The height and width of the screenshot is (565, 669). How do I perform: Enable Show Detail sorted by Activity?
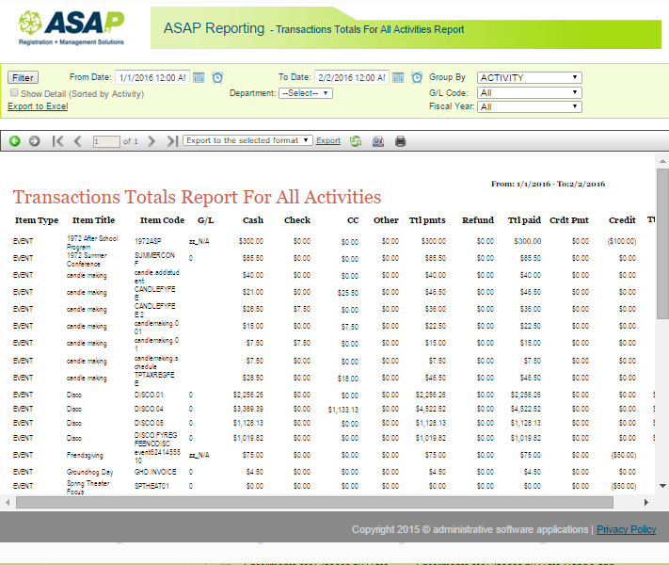(x=14, y=93)
